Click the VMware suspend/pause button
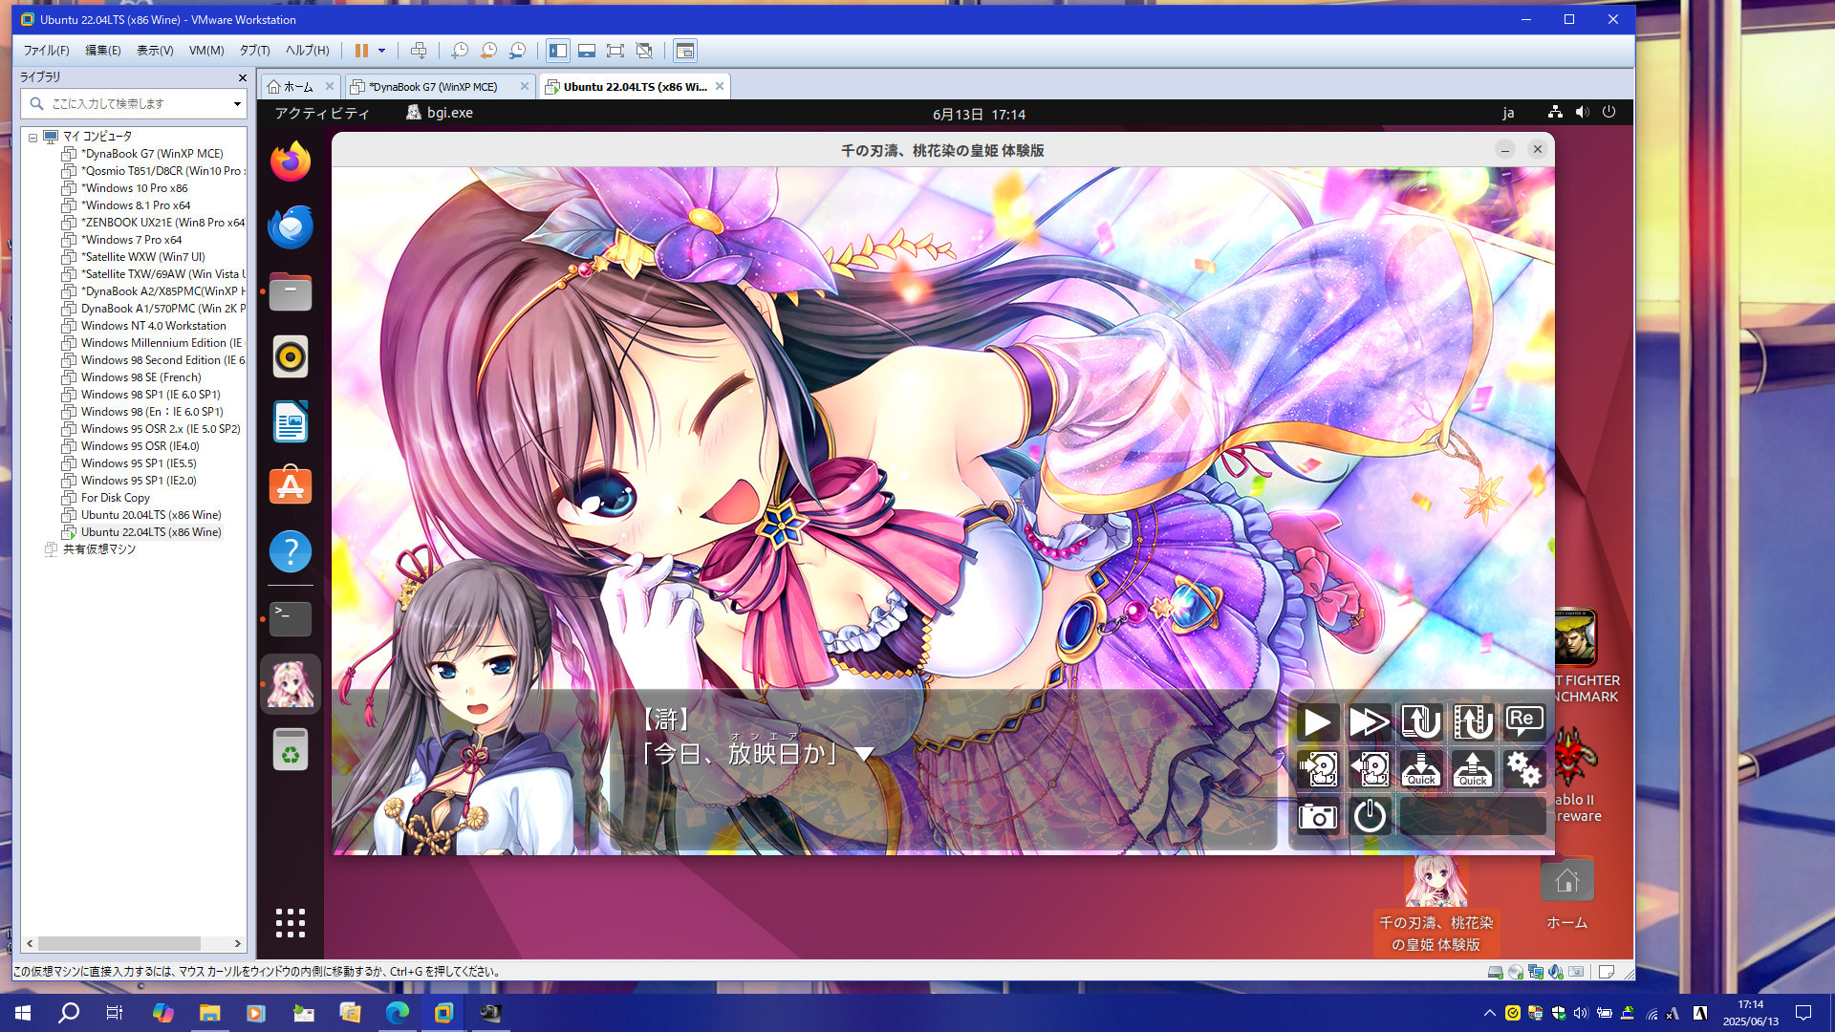 pyautogui.click(x=361, y=51)
